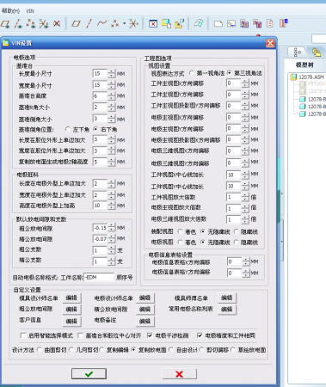Viewport: 326px width, 387px height.
Task: Click the -EDM electrode name format field
Action: [99, 277]
